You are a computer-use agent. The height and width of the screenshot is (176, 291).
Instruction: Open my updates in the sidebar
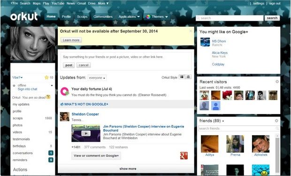pos(21,104)
